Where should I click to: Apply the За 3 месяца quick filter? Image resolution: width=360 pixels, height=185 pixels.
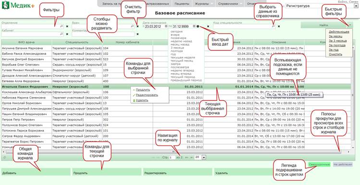tap(337, 41)
